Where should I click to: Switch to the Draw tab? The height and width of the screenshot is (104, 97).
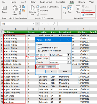pyautogui.click(x=33, y=2)
